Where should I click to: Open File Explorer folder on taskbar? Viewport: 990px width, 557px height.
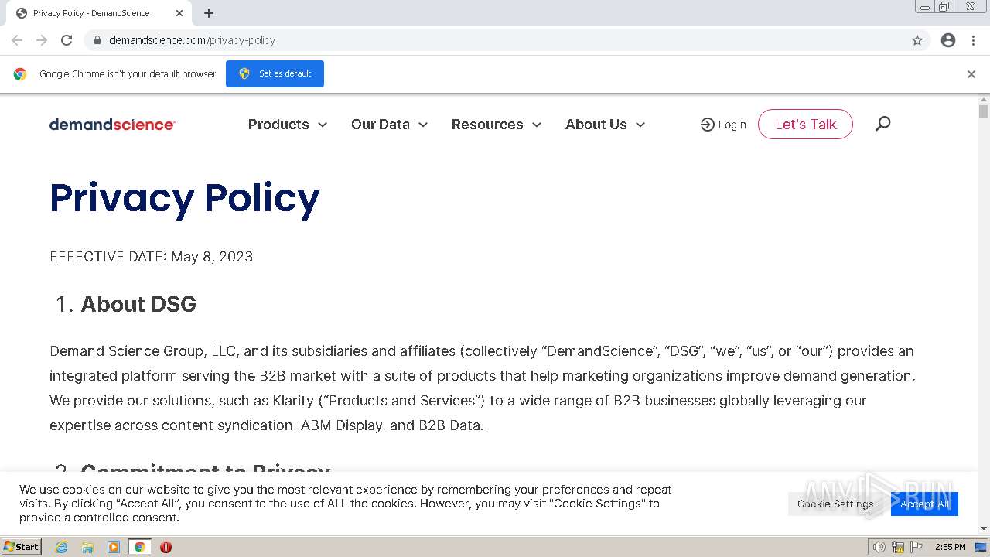87,547
